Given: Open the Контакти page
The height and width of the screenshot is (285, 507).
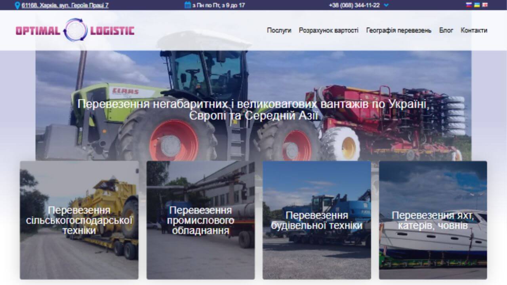Looking at the screenshot, I should point(474,30).
